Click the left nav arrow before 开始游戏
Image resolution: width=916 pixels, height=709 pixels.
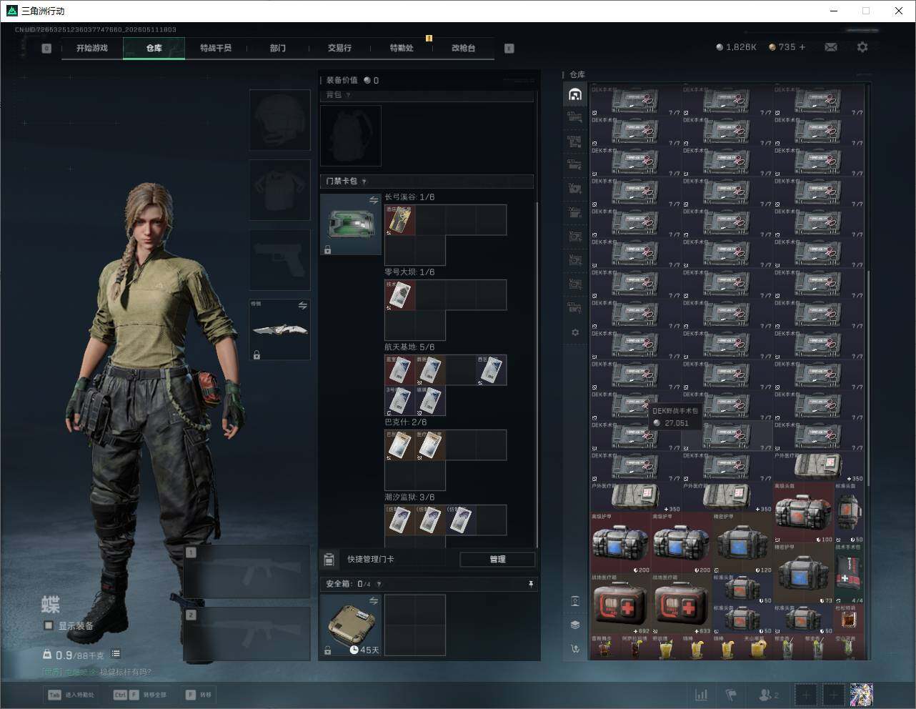46,49
